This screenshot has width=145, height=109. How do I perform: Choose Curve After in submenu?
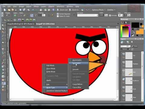[78, 87]
